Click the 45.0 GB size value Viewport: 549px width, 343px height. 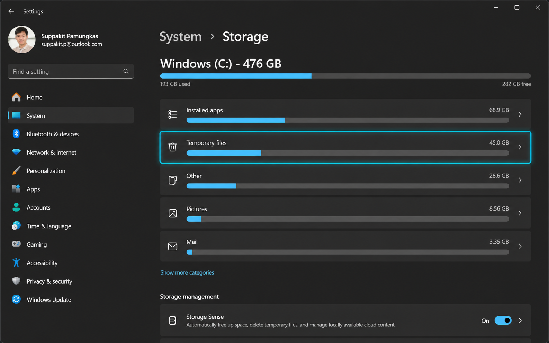[x=499, y=142]
